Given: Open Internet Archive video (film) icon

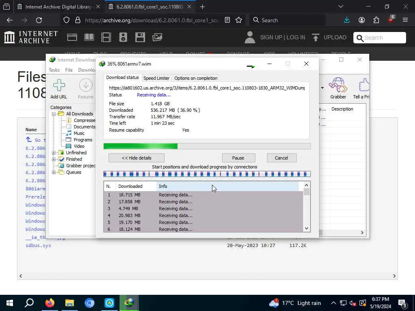Looking at the screenshot, I should (x=106, y=37).
